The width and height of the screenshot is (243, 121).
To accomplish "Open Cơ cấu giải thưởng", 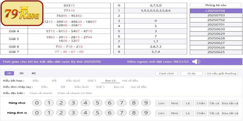I will (x=221, y=74).
